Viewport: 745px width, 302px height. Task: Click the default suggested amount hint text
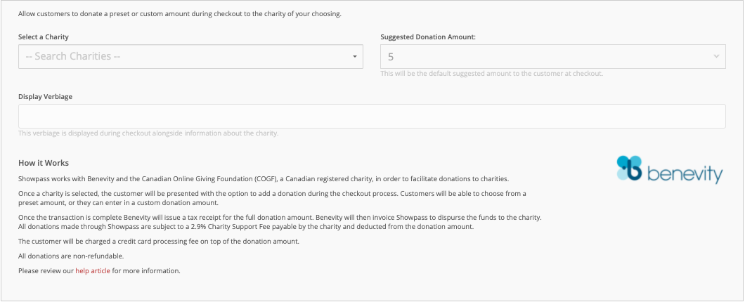(x=492, y=74)
